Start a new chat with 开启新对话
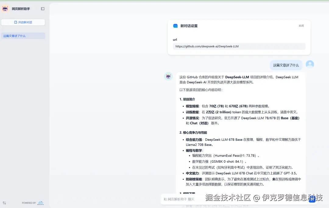This screenshot has width=329, height=208. (x=23, y=22)
